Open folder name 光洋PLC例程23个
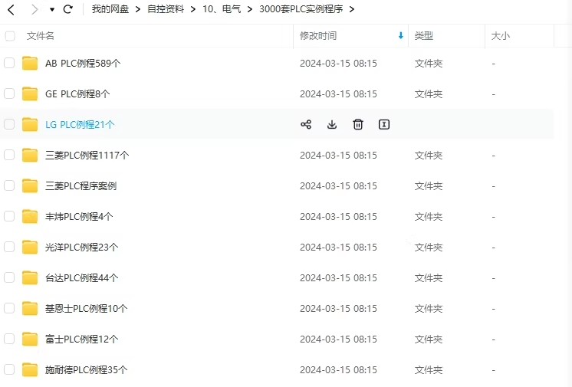Screen dimensions: 572x387 tap(81, 247)
